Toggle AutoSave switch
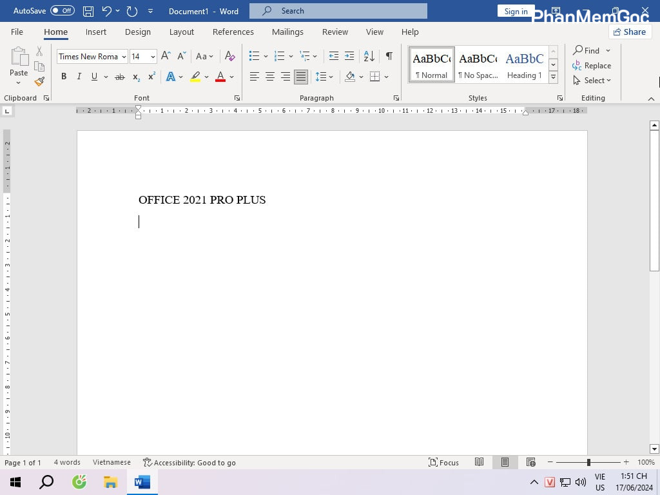The width and height of the screenshot is (660, 495). (63, 11)
